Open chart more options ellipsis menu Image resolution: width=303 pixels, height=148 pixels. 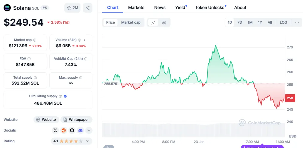click(x=297, y=22)
